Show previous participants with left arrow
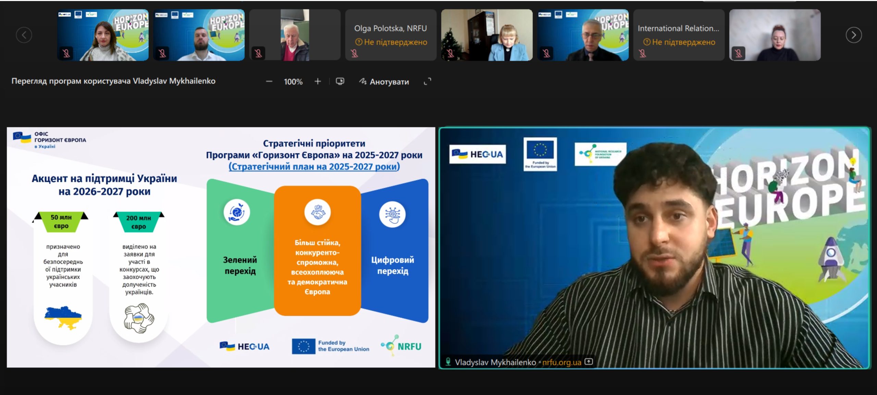Viewport: 877px width, 395px height. point(24,35)
